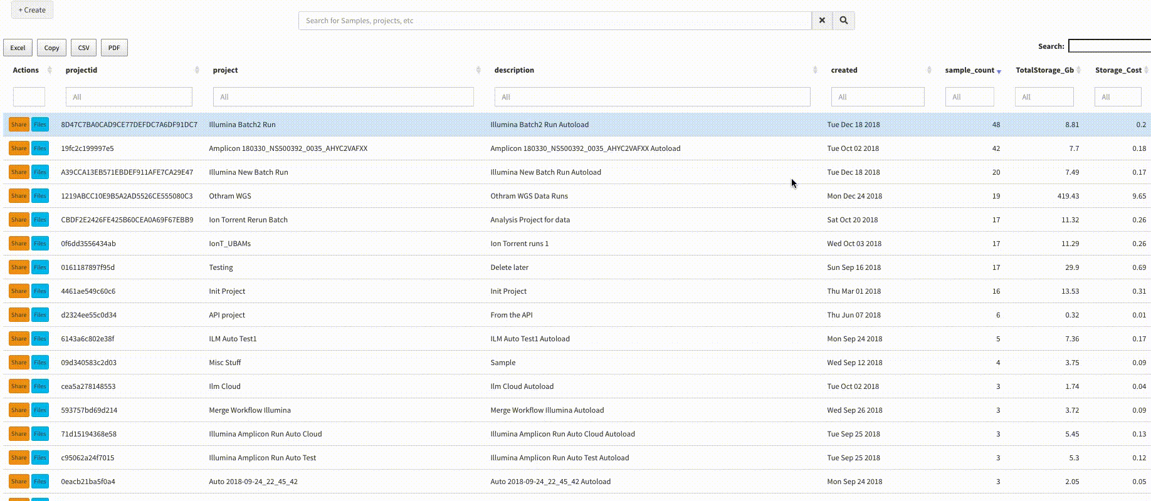Open Files for ILM Auto Test1
Image resolution: width=1151 pixels, height=501 pixels.
click(x=40, y=339)
